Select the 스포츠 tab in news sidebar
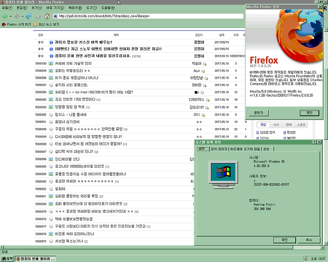 301,125
